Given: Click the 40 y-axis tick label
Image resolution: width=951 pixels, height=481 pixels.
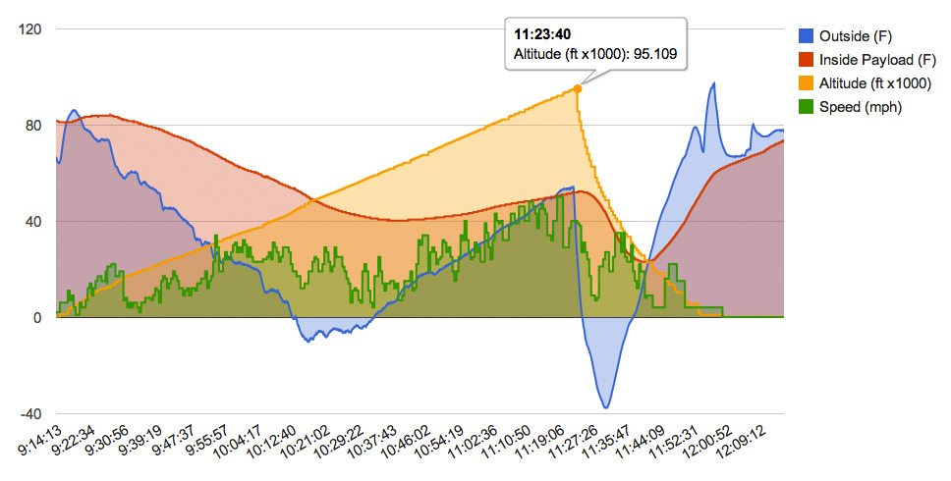Looking at the screenshot, I should click(32, 222).
